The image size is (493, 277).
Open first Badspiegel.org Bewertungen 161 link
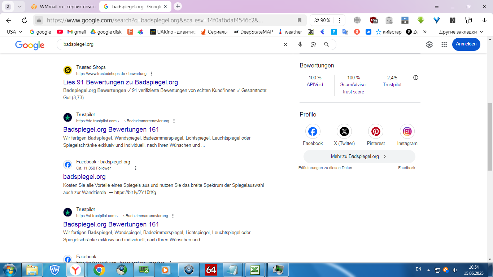[x=111, y=129]
